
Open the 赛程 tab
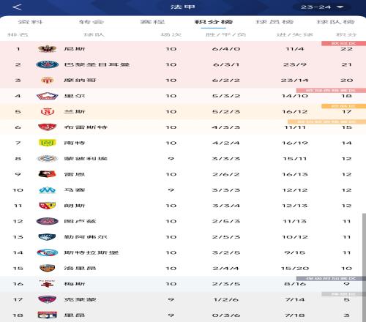click(152, 22)
